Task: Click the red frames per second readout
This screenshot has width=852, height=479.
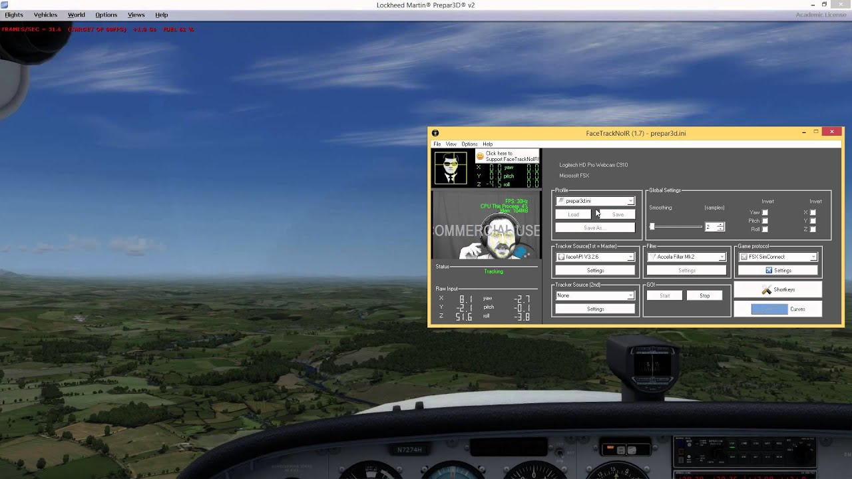Action: [31, 29]
